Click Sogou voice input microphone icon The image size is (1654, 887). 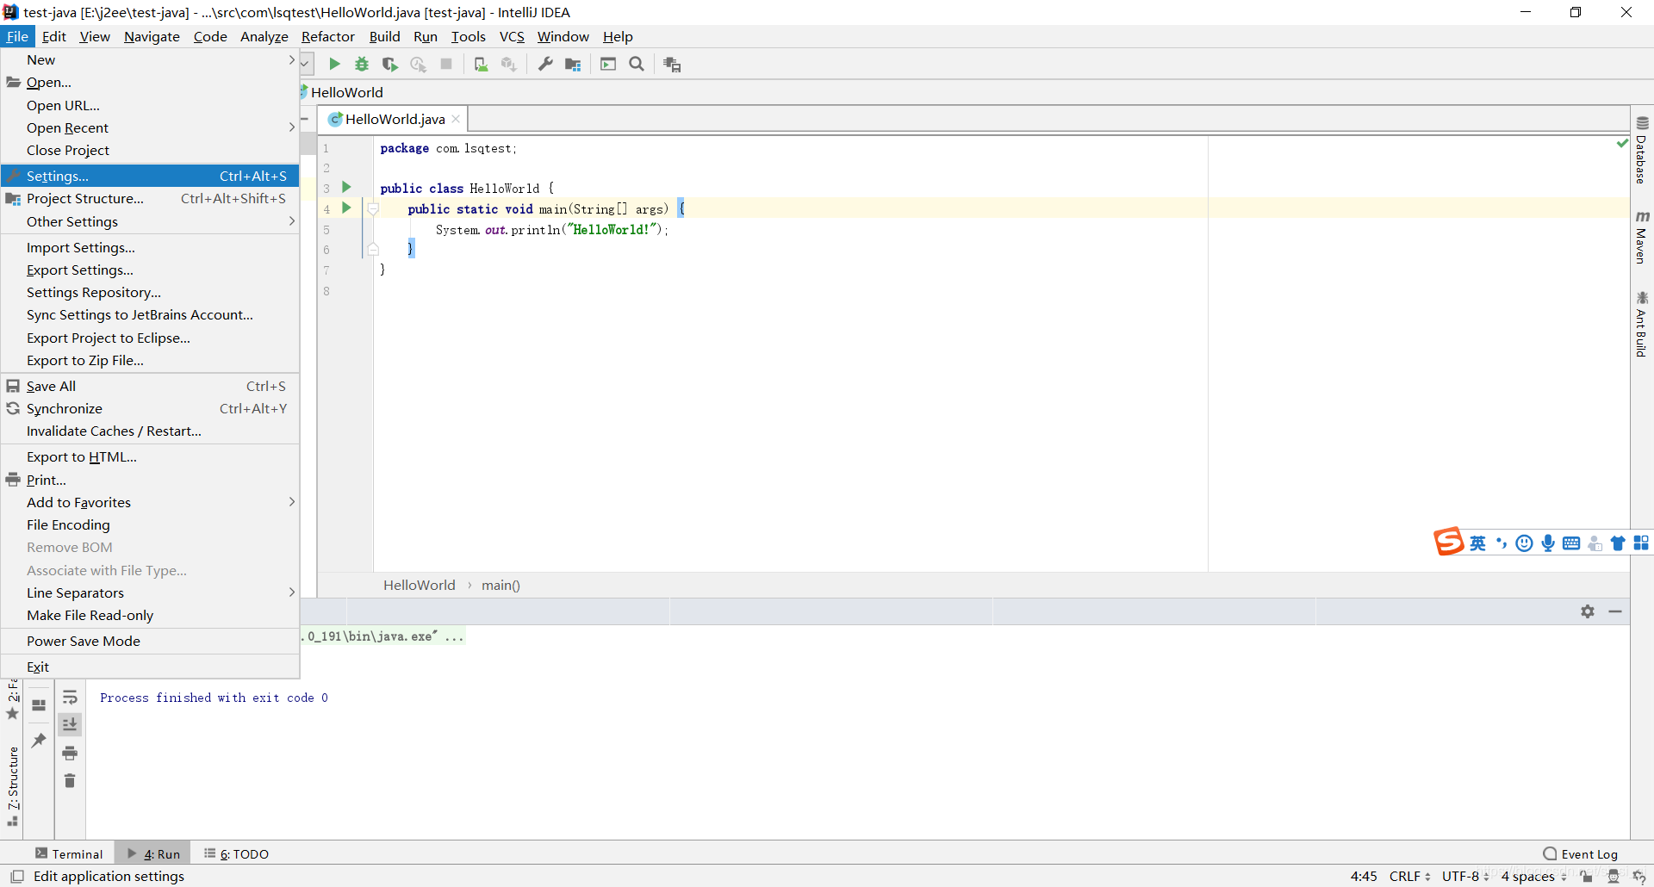(x=1548, y=543)
